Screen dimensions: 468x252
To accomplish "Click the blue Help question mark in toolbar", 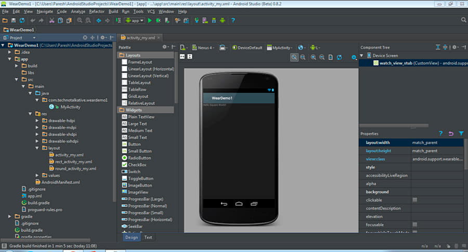I will 233,21.
